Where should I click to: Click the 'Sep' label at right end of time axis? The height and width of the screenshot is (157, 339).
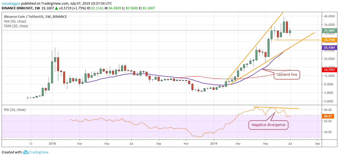[x=318, y=144]
